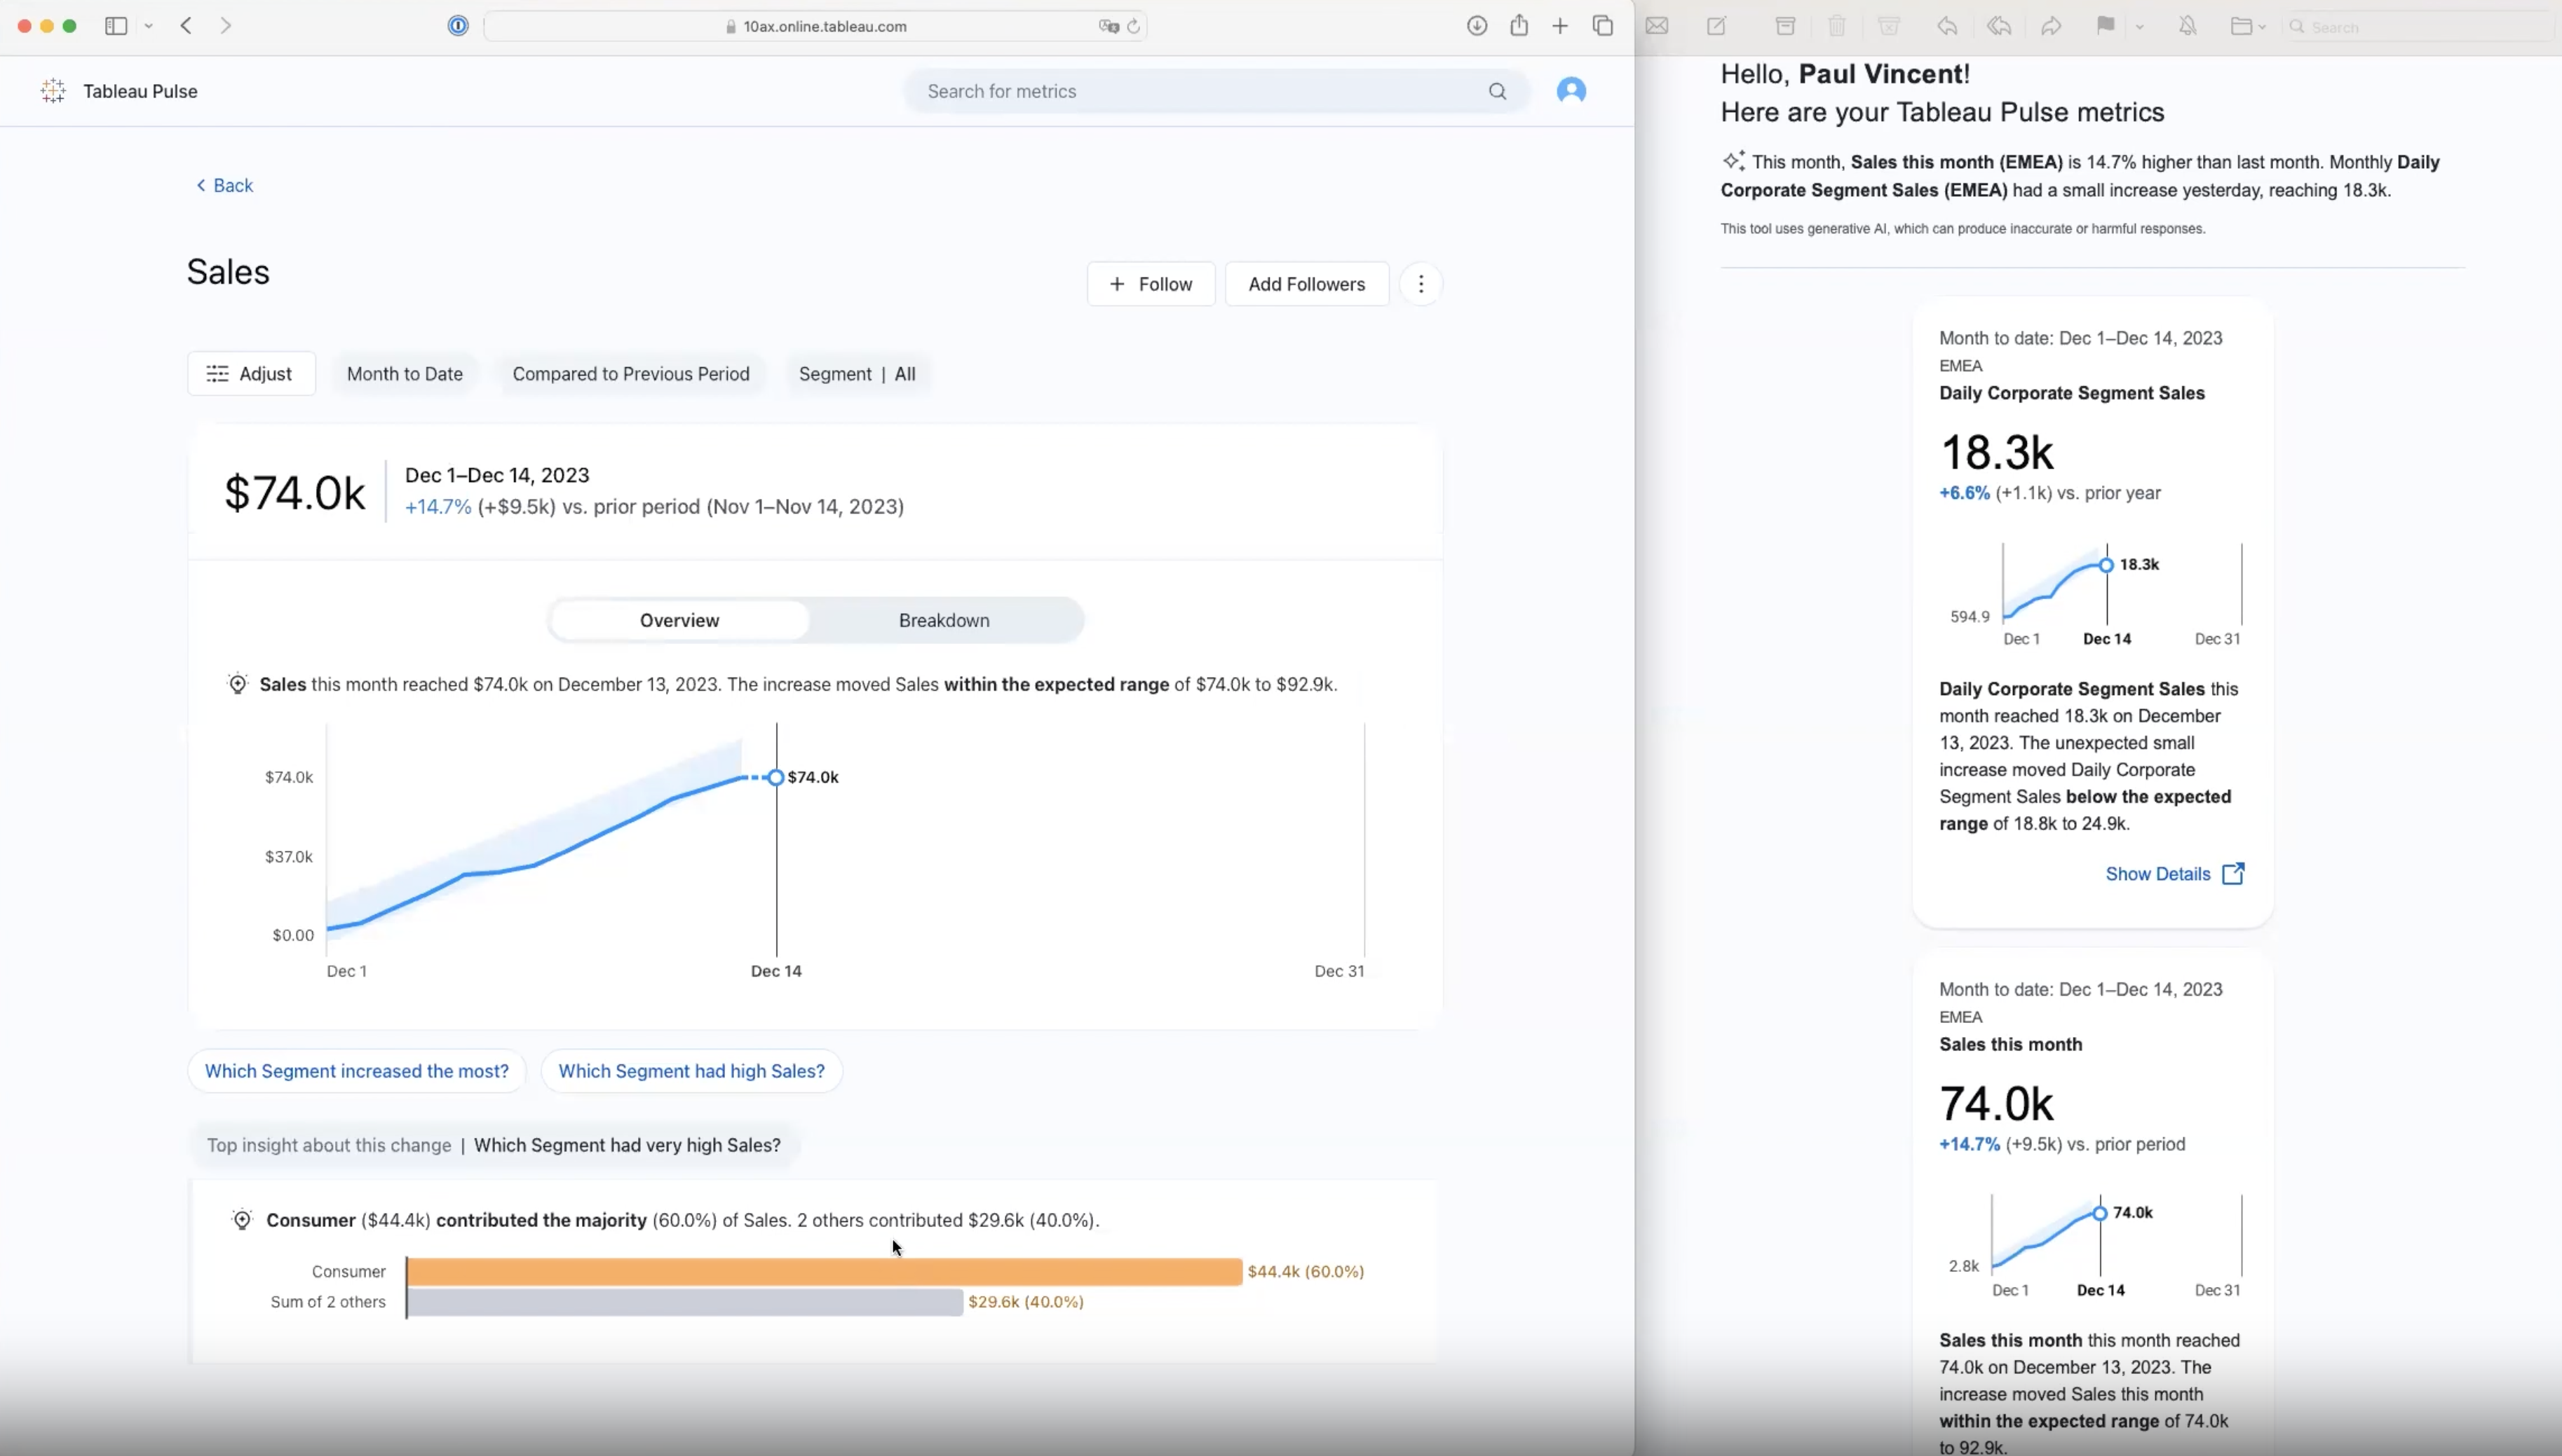
Task: Click Add Followers button
Action: 1306,284
